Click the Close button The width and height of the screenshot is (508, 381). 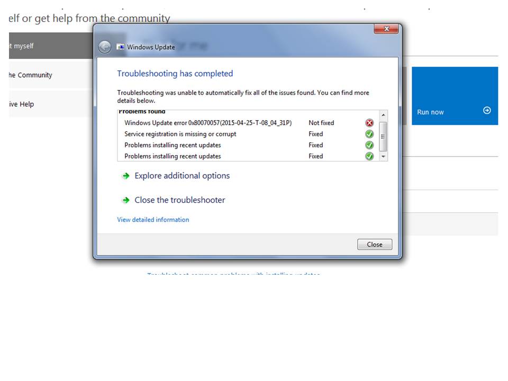click(375, 244)
